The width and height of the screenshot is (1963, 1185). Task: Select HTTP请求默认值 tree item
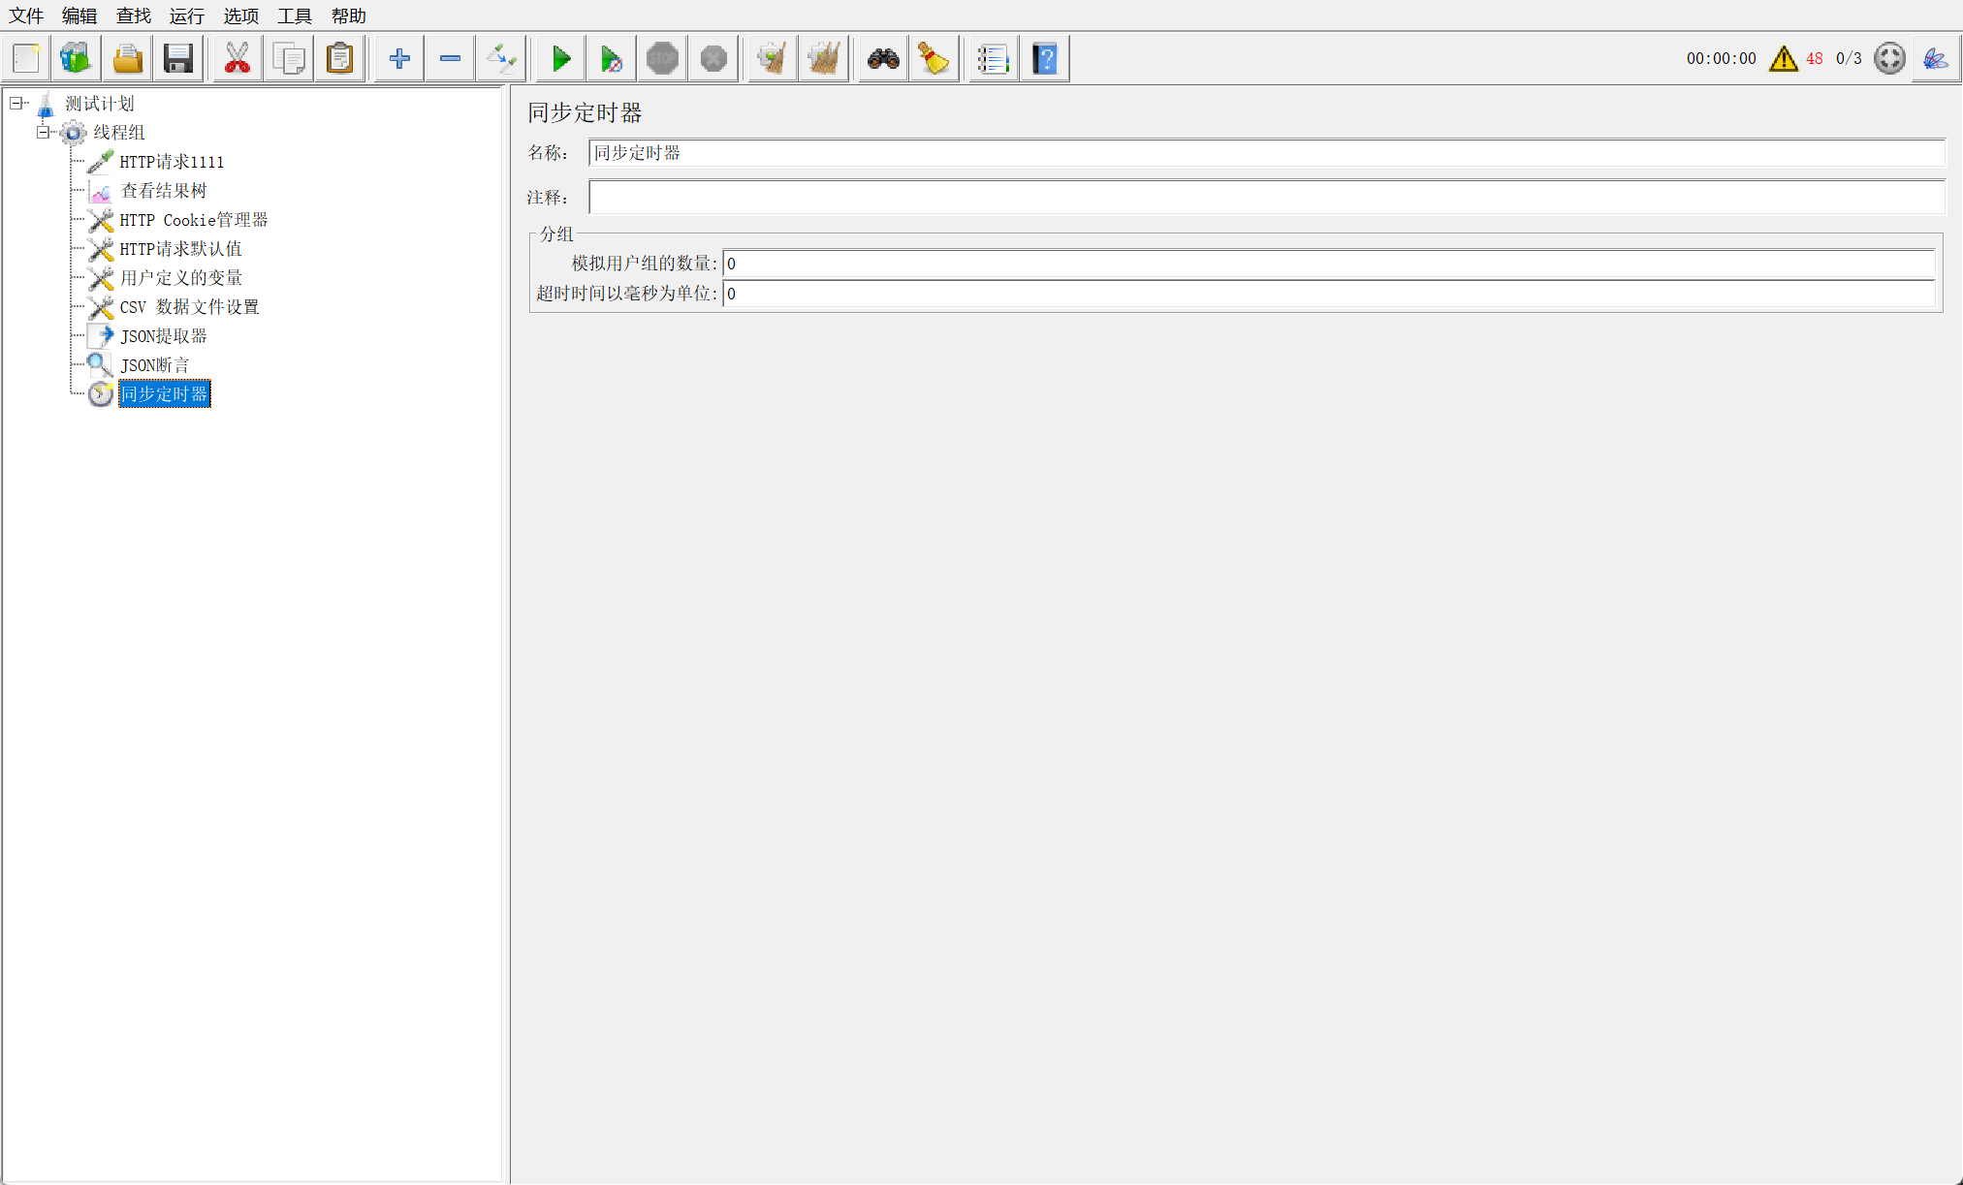point(180,249)
